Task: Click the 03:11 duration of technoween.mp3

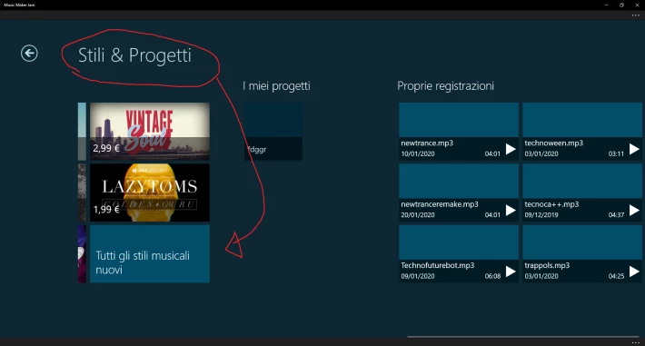Action: (616, 153)
